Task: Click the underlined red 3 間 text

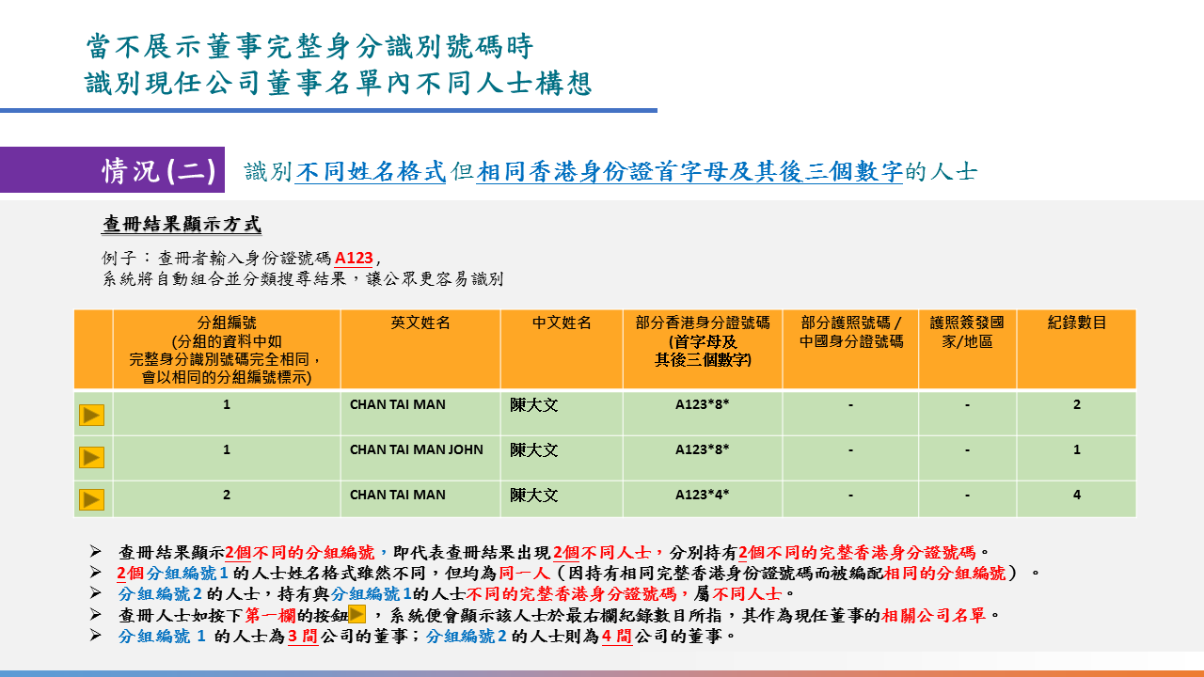Action: click(x=302, y=636)
